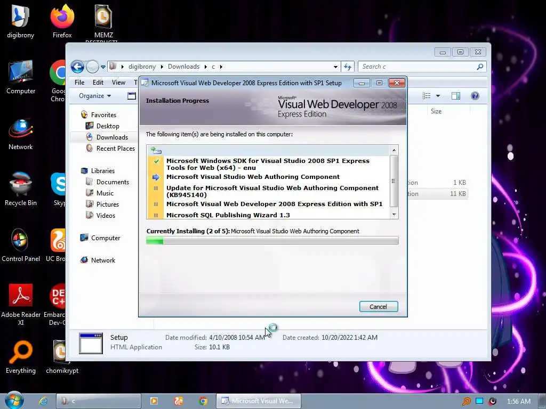The width and height of the screenshot is (546, 409).
Task: Open the Edit menu
Action: (98, 83)
